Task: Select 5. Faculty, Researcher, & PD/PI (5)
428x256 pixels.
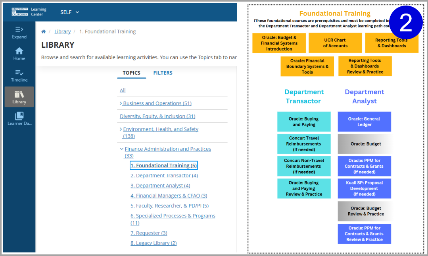Action: click(169, 206)
